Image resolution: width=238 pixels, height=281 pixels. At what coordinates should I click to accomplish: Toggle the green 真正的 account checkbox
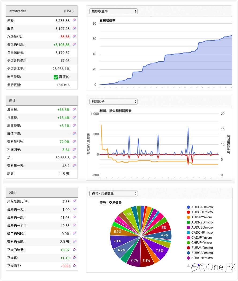tap(56, 77)
